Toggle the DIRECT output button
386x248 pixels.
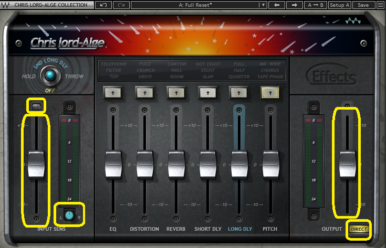(359, 229)
